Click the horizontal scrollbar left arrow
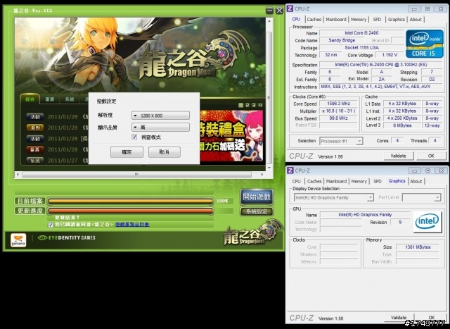 pyautogui.click(x=18, y=174)
